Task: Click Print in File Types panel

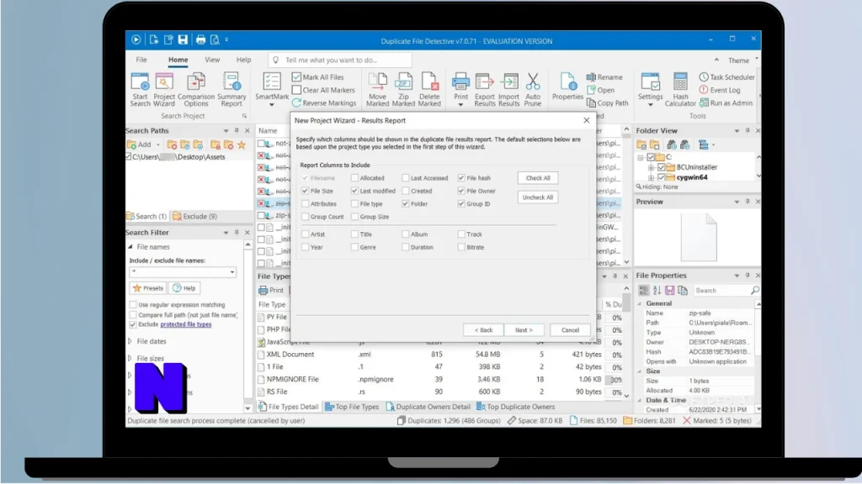Action: tap(272, 290)
